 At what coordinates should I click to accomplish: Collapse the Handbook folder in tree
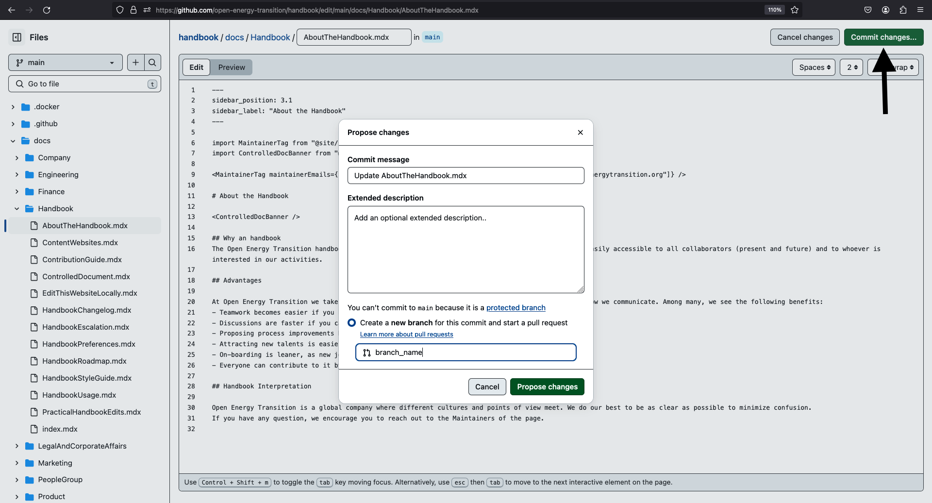(x=17, y=209)
